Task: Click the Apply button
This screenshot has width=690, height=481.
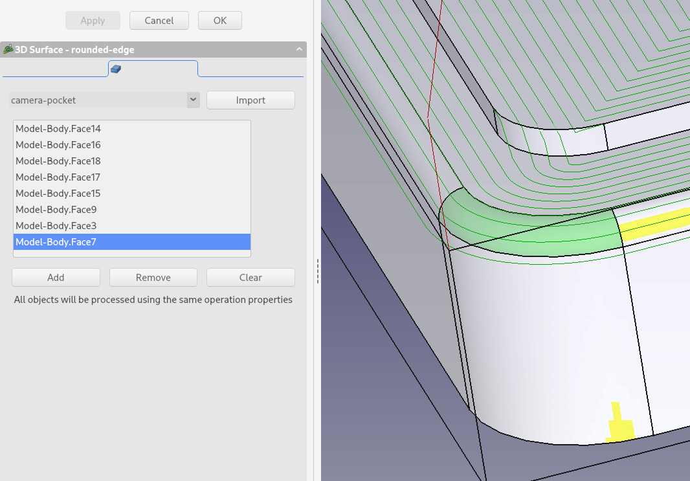Action: 93,20
